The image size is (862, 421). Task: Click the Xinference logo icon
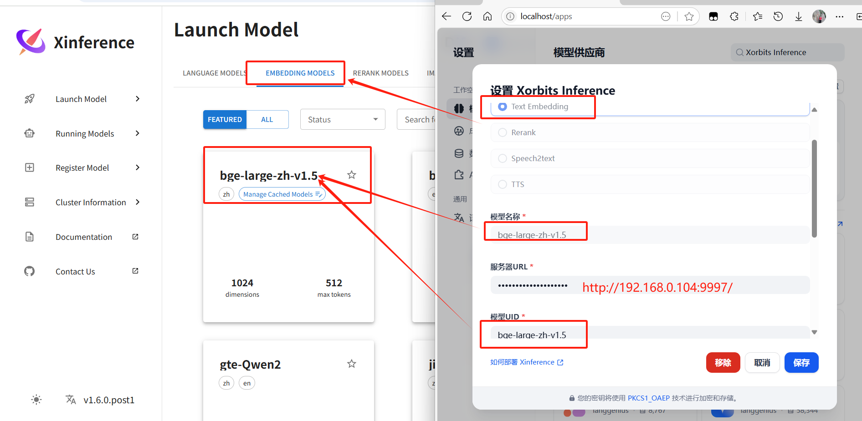click(31, 42)
